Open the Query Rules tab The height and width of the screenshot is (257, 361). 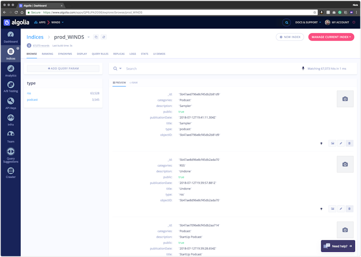click(100, 54)
